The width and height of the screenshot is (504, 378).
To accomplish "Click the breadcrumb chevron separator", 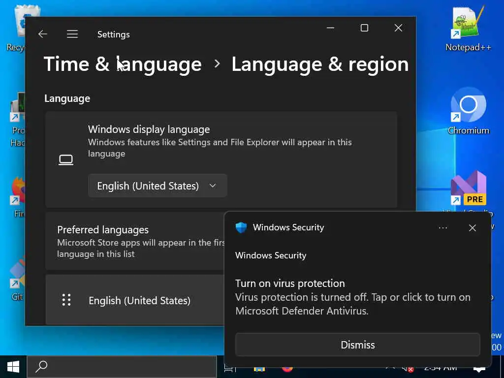I will click(x=217, y=63).
